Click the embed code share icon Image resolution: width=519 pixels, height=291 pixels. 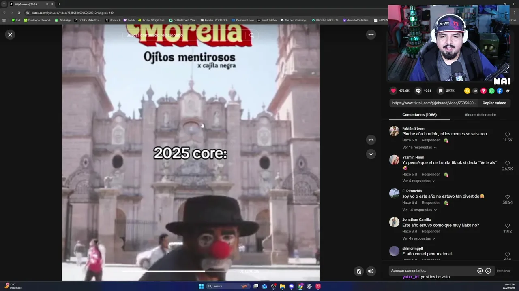click(x=475, y=91)
